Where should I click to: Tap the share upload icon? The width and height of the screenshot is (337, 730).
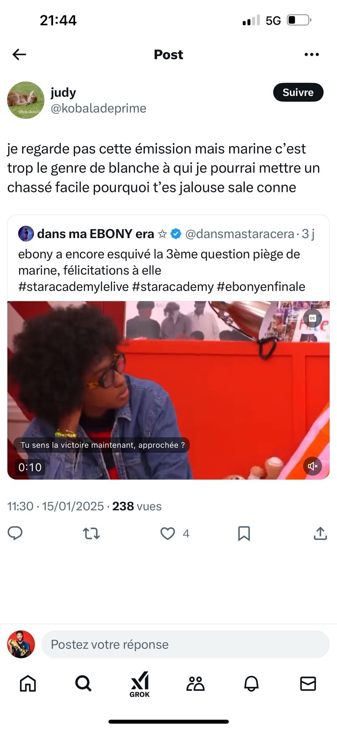(x=320, y=533)
